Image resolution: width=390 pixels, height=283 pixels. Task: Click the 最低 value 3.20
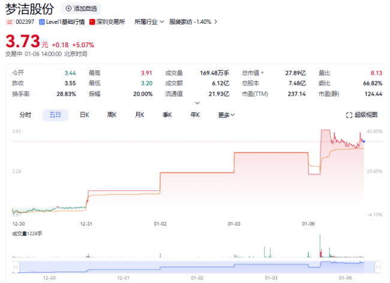147,83
